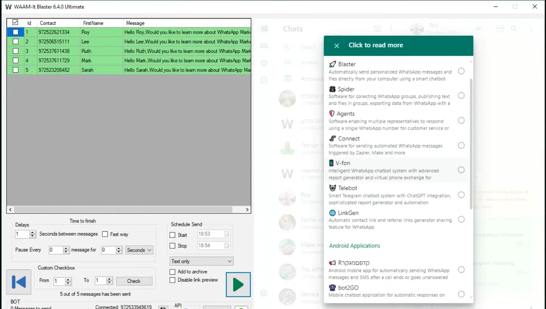Click the contact table horizontal scrollbar right arrow

click(x=247, y=210)
